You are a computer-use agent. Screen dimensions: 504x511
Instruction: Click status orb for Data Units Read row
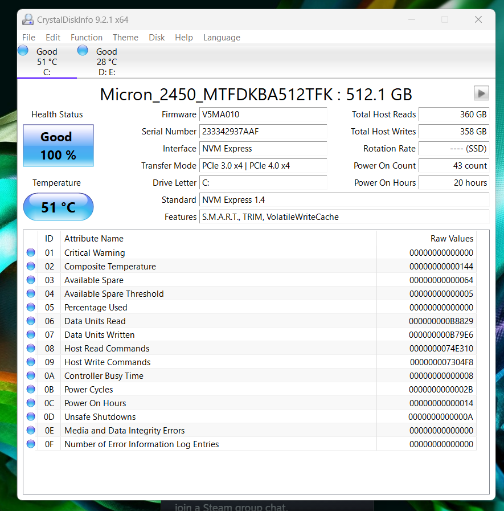(31, 321)
